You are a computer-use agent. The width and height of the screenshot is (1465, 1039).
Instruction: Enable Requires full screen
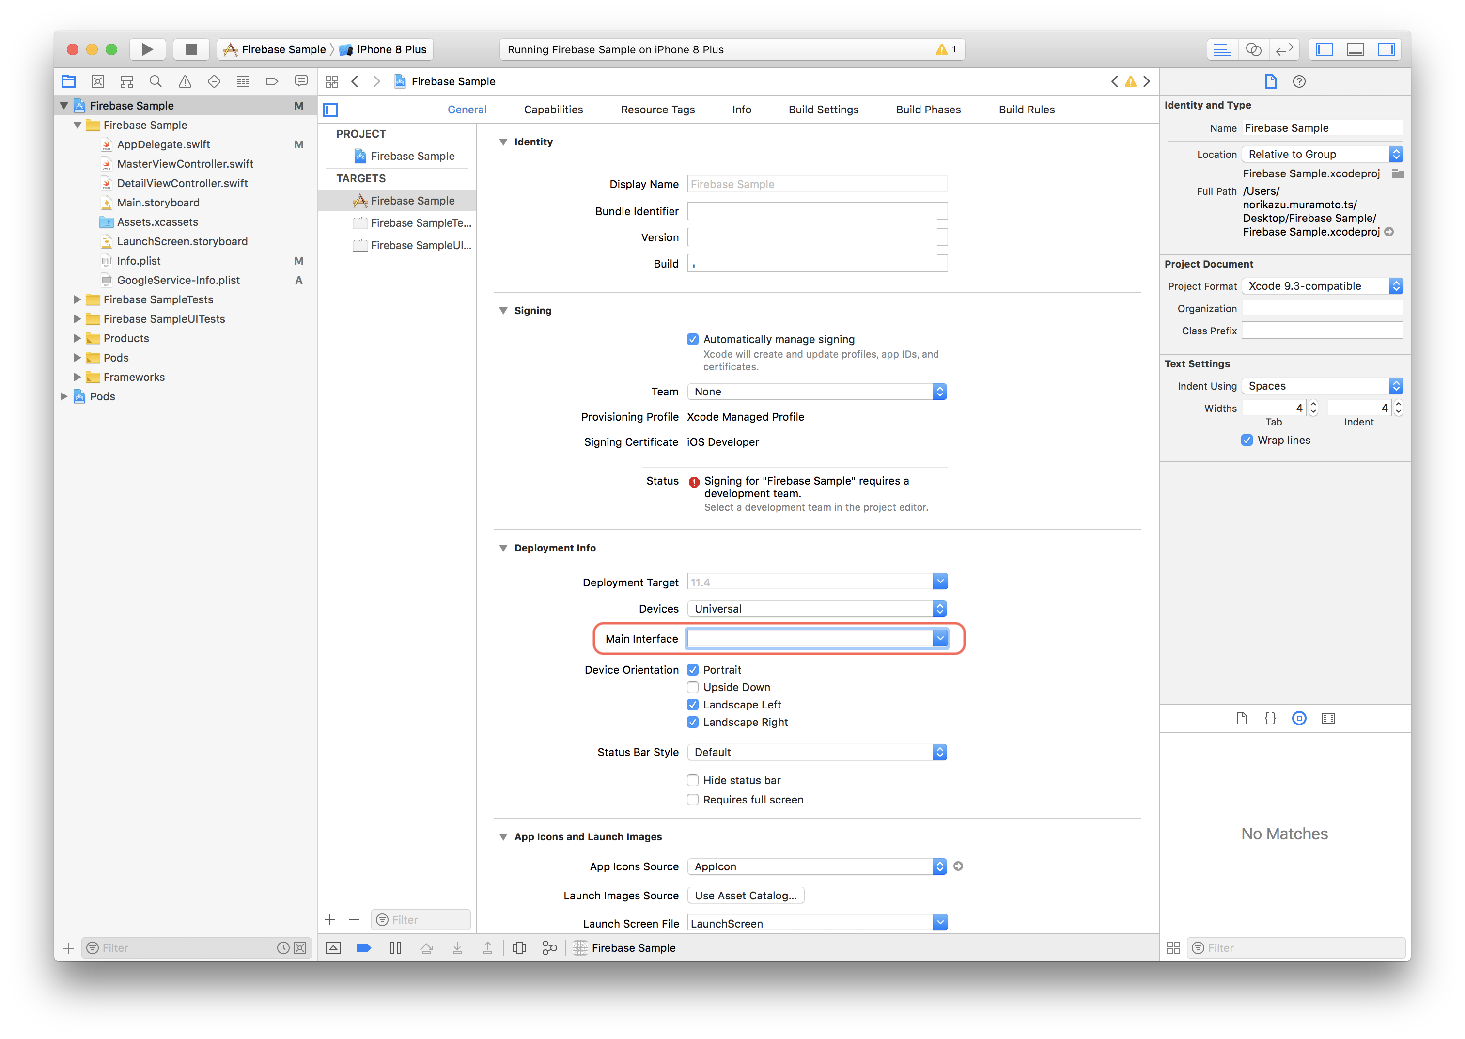pos(693,800)
